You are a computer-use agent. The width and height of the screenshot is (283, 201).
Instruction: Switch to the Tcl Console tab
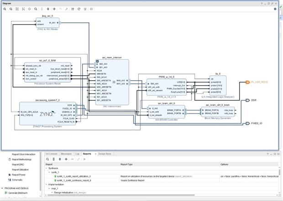(51, 154)
